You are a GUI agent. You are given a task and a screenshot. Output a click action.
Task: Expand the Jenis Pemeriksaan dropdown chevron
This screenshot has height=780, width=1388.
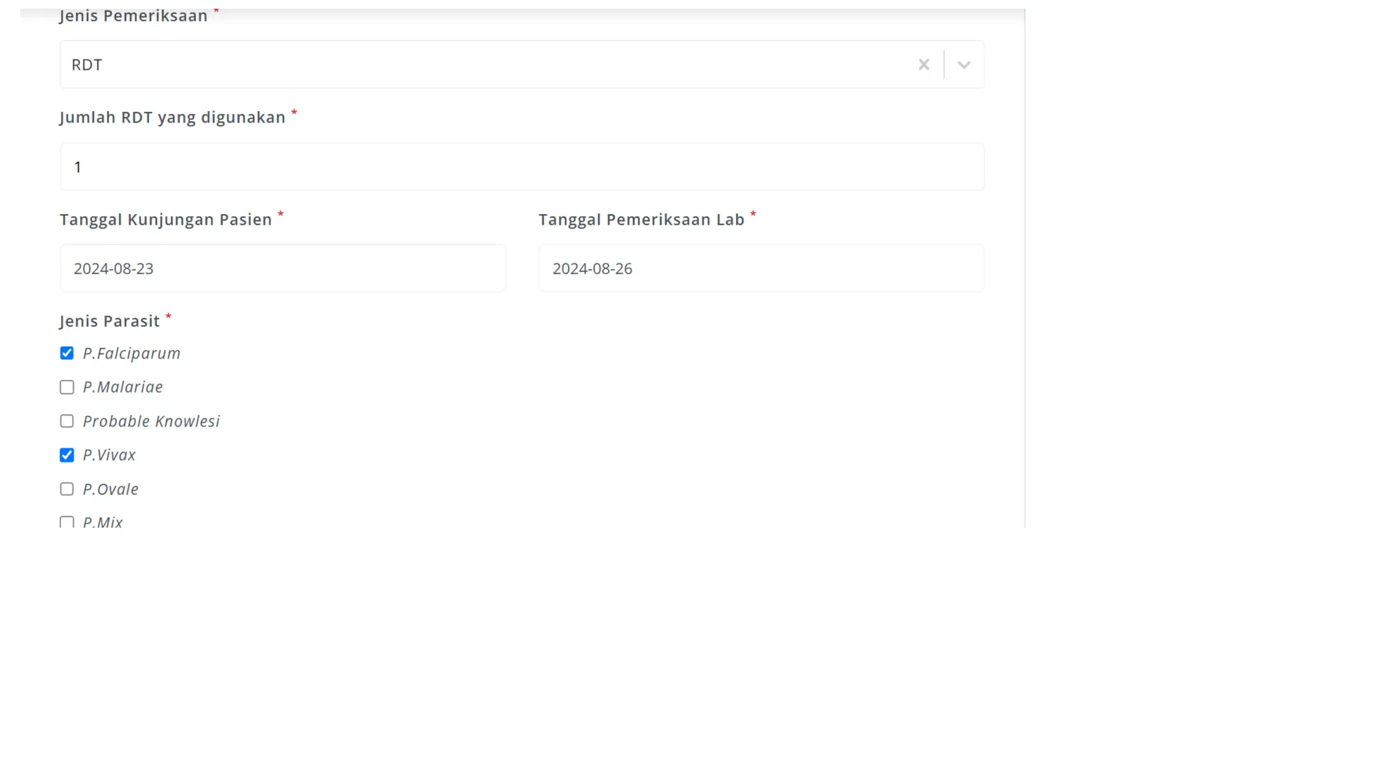pyautogui.click(x=963, y=65)
